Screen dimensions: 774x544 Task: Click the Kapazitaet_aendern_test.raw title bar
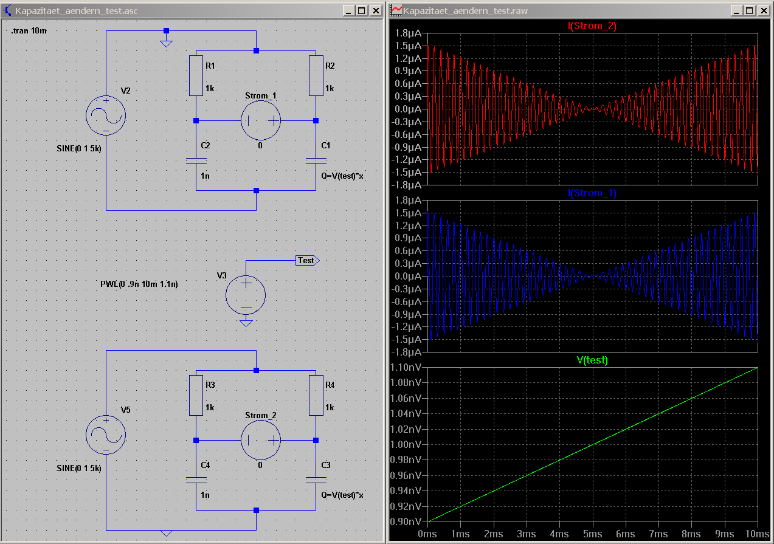pos(579,10)
